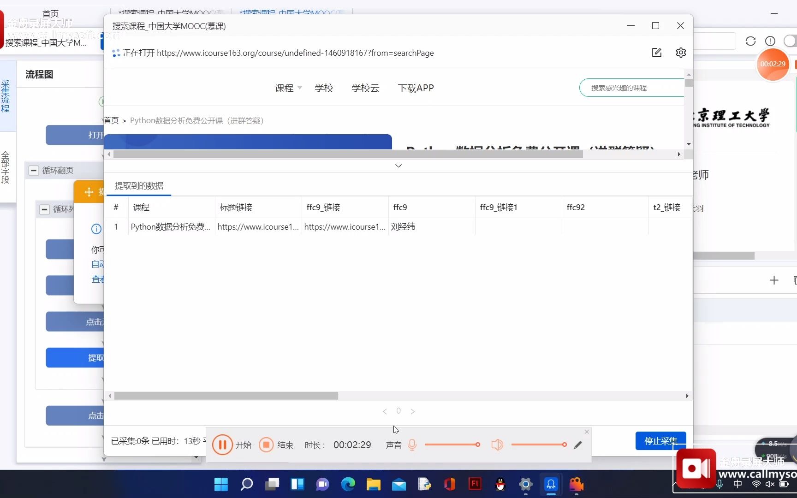This screenshot has height=498, width=797.
Task: Open Adobe Flash from the taskbar
Action: [x=475, y=483]
